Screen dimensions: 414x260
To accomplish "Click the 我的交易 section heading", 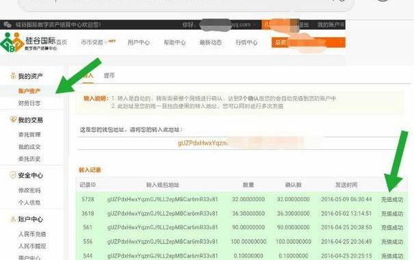I will (30, 120).
